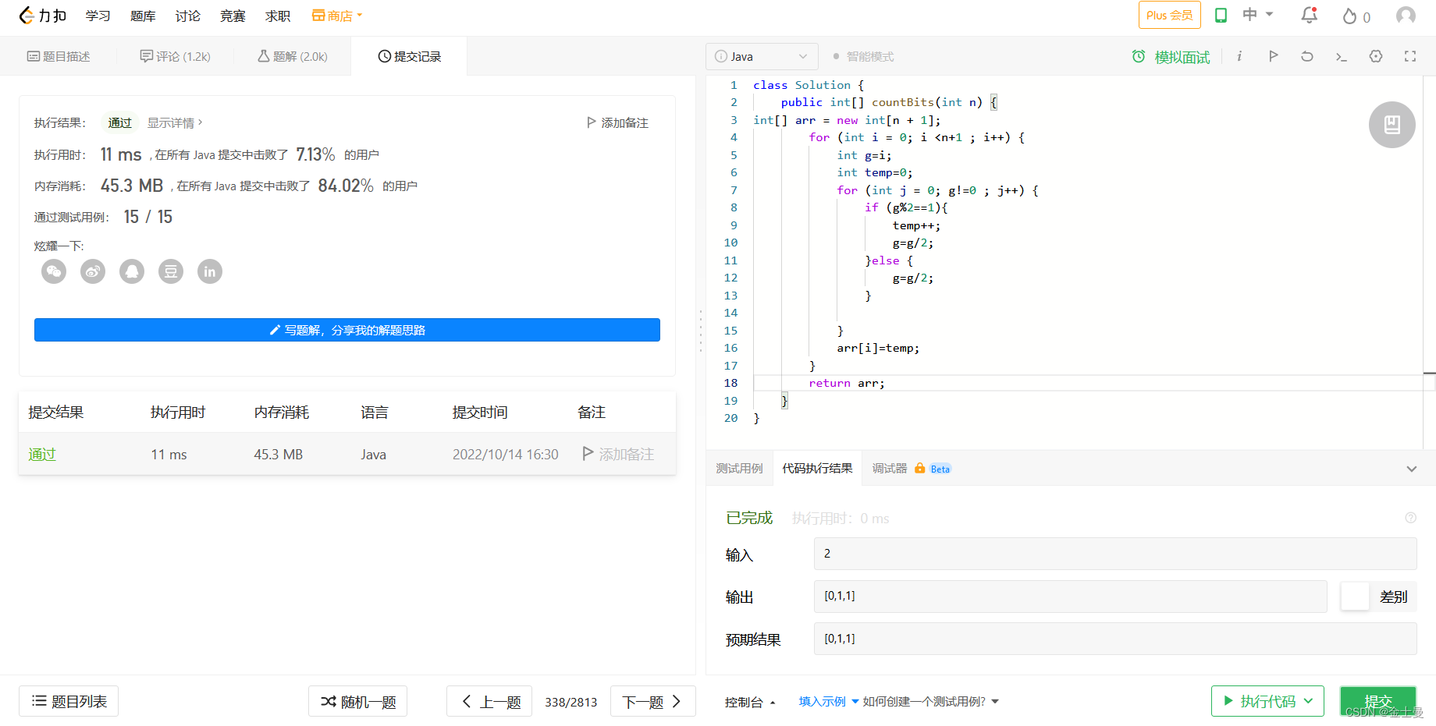Click 添加备注 in the submission row
The width and height of the screenshot is (1436, 726).
point(618,454)
